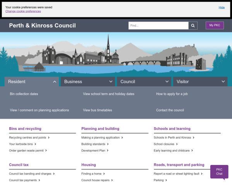Open the PKC Chat widget
The height and width of the screenshot is (185, 232).
(x=219, y=172)
